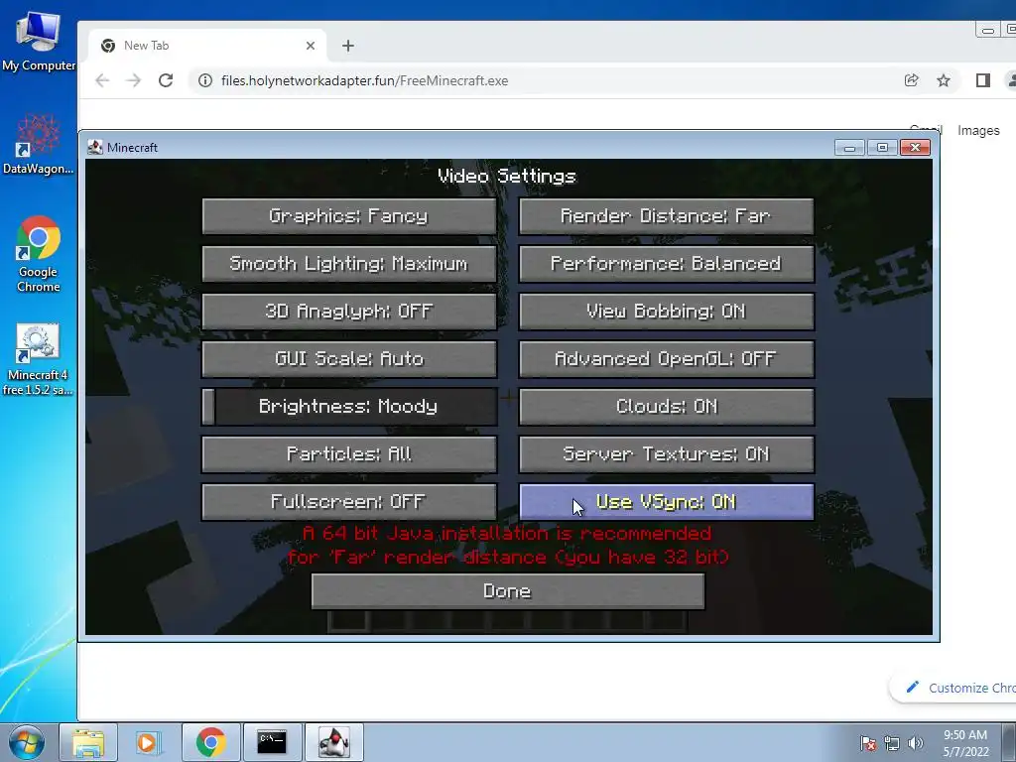The width and height of the screenshot is (1016, 762).
Task: Open the network tray icon
Action: coord(892,743)
